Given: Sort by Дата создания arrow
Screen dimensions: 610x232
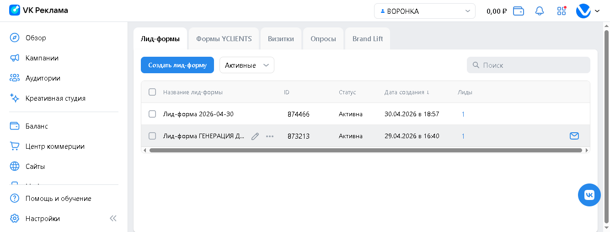Looking at the screenshot, I should pyautogui.click(x=428, y=92).
